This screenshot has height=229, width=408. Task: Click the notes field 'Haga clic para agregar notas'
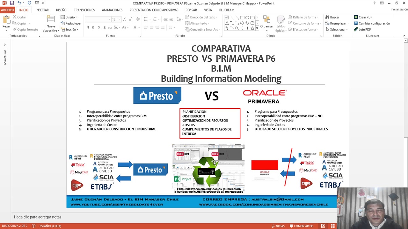tap(38, 217)
